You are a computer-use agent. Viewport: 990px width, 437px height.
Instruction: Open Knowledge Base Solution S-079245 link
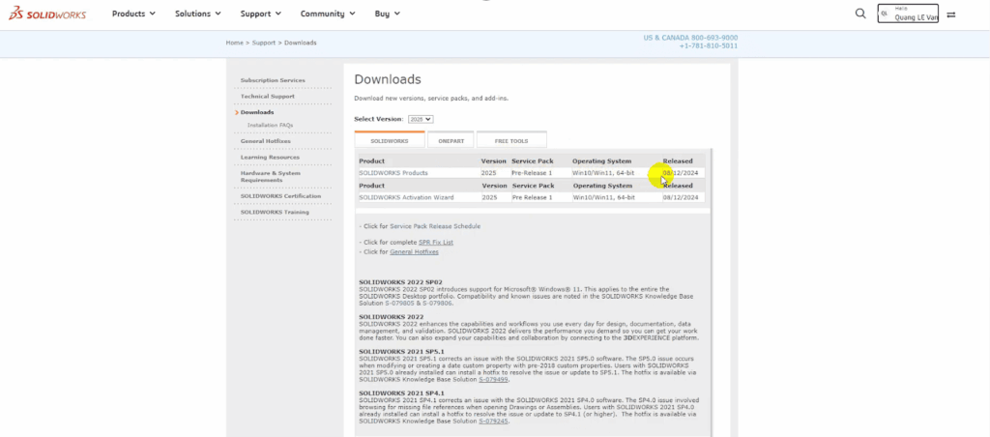click(494, 421)
